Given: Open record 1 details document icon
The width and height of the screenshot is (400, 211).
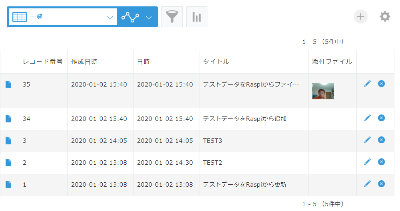Looking at the screenshot, I should pos(8,185).
